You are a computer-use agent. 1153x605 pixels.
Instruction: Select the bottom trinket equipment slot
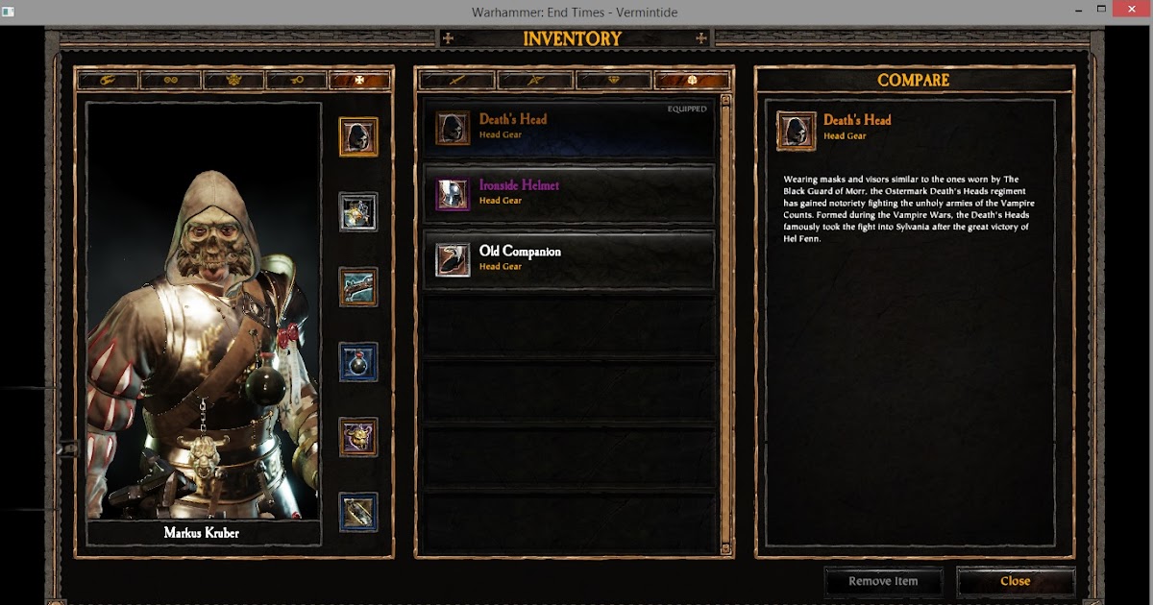[358, 512]
